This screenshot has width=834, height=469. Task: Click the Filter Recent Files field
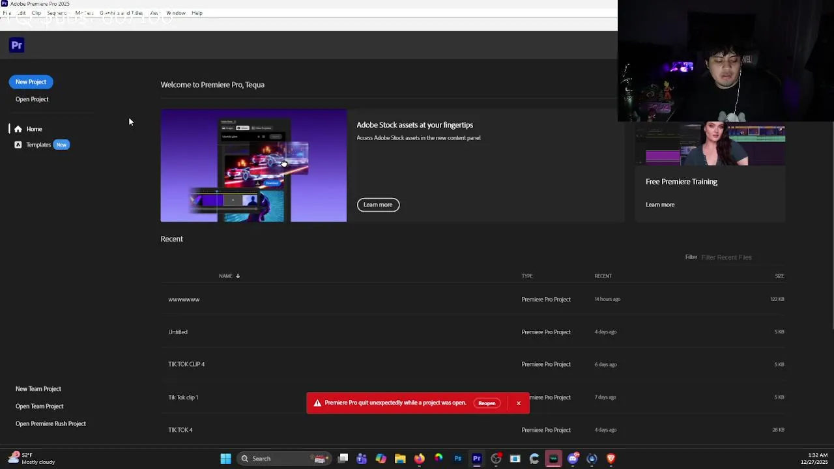743,257
